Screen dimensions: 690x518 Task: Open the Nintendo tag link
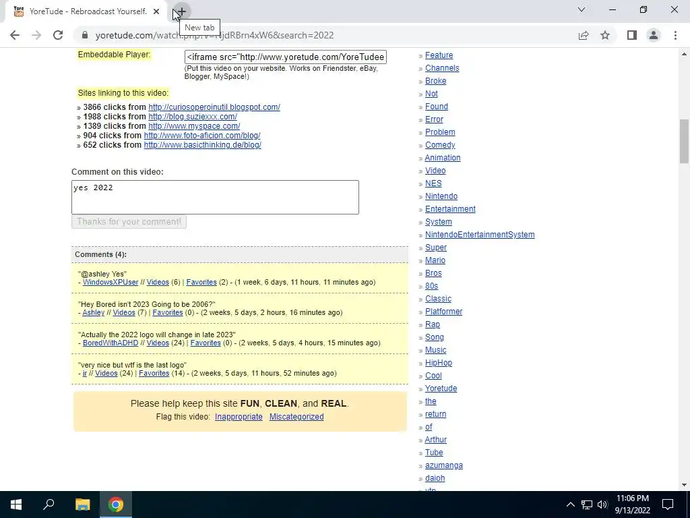[x=441, y=196]
